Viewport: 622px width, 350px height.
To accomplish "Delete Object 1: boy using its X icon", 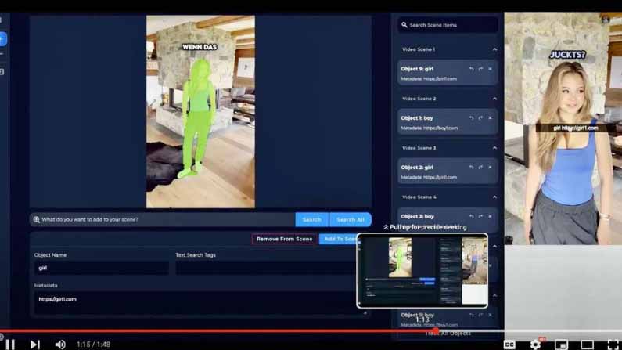I will (x=490, y=118).
